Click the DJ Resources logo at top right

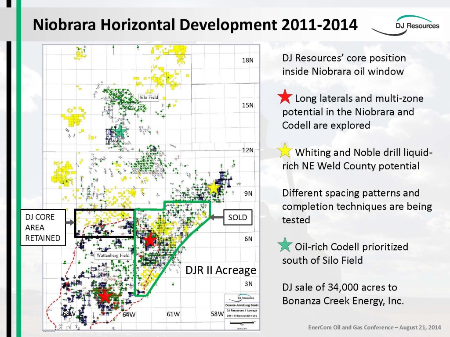(x=406, y=26)
